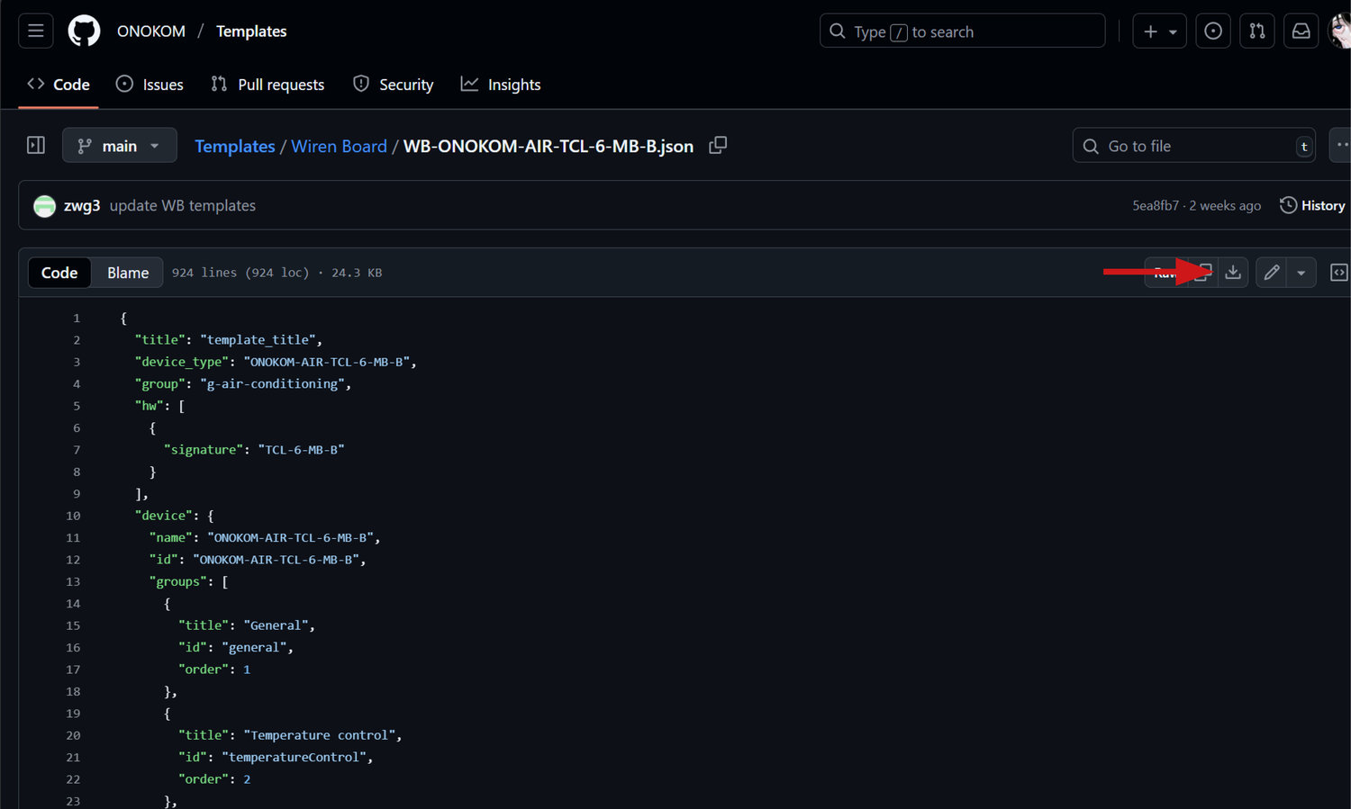Screen dimensions: 1351x809
Task: Open the zwg3 author profile link
Action: click(x=82, y=206)
